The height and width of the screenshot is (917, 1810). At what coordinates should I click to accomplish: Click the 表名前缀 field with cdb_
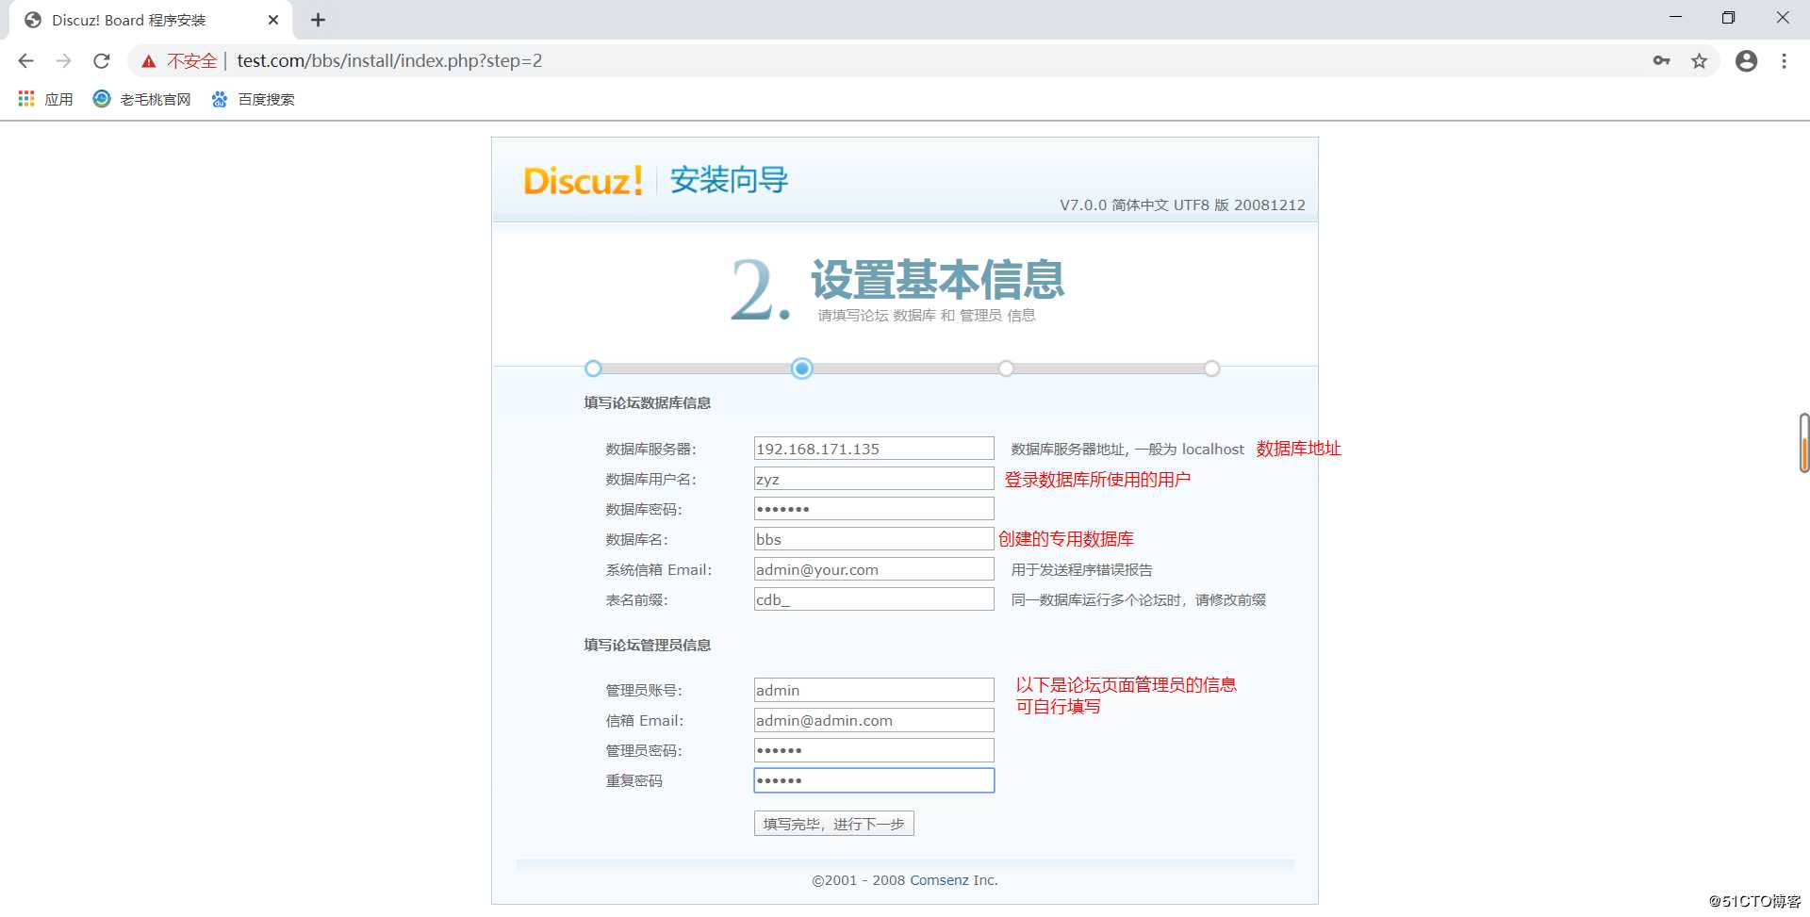(x=874, y=599)
